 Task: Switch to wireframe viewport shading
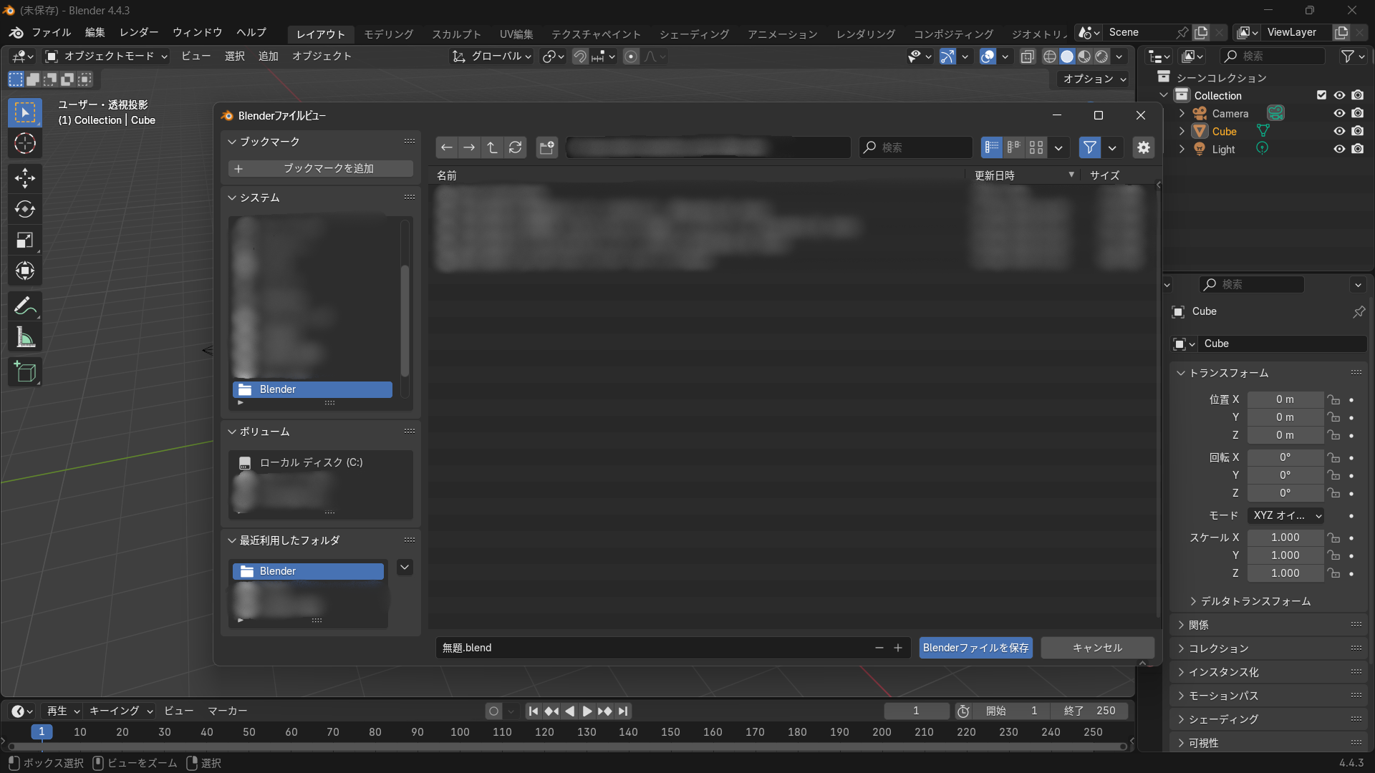click(1050, 57)
